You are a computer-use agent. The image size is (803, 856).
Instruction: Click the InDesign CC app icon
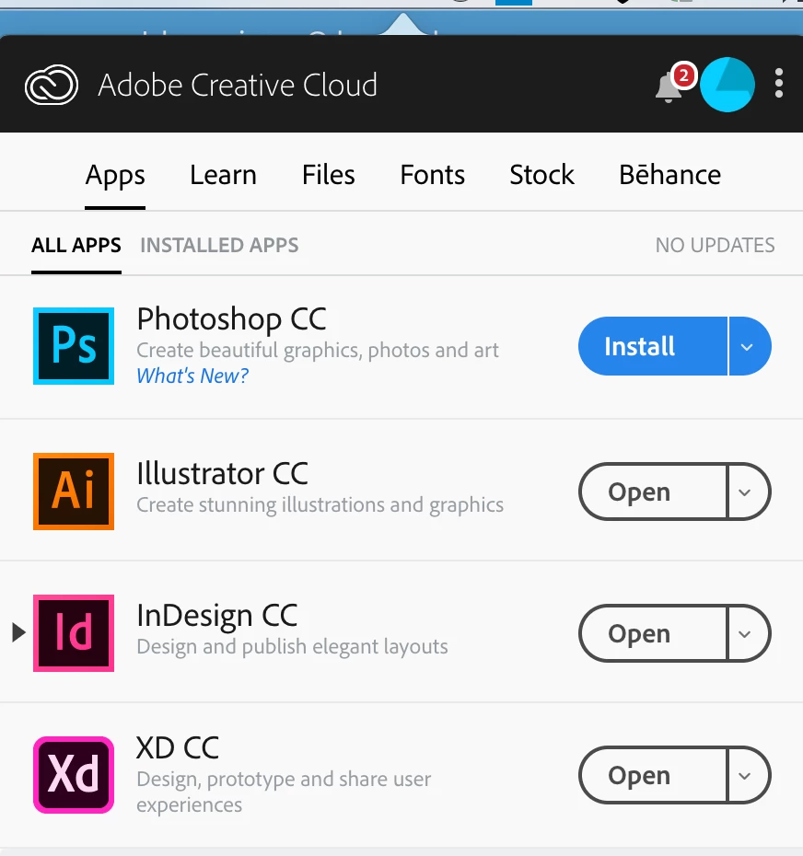coord(74,633)
